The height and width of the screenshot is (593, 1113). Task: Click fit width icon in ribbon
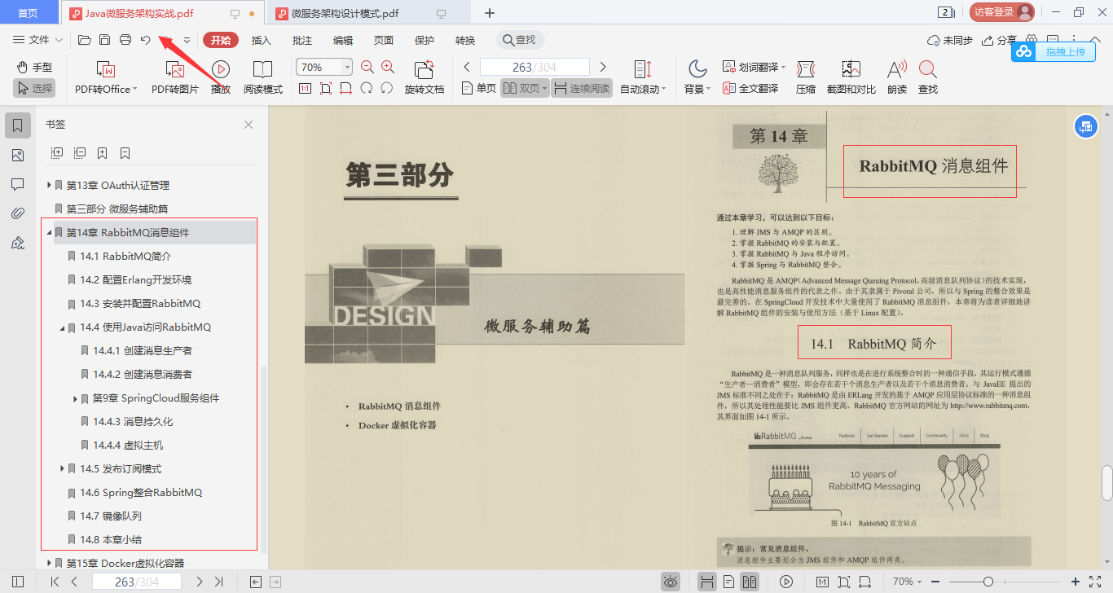346,88
